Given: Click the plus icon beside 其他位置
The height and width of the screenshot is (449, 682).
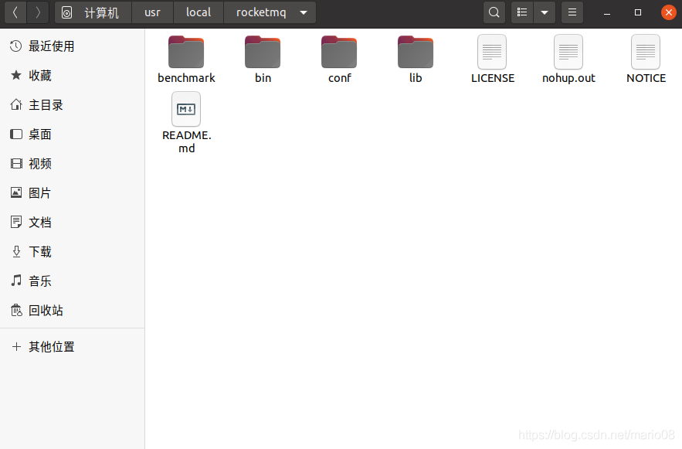Looking at the screenshot, I should (x=16, y=347).
